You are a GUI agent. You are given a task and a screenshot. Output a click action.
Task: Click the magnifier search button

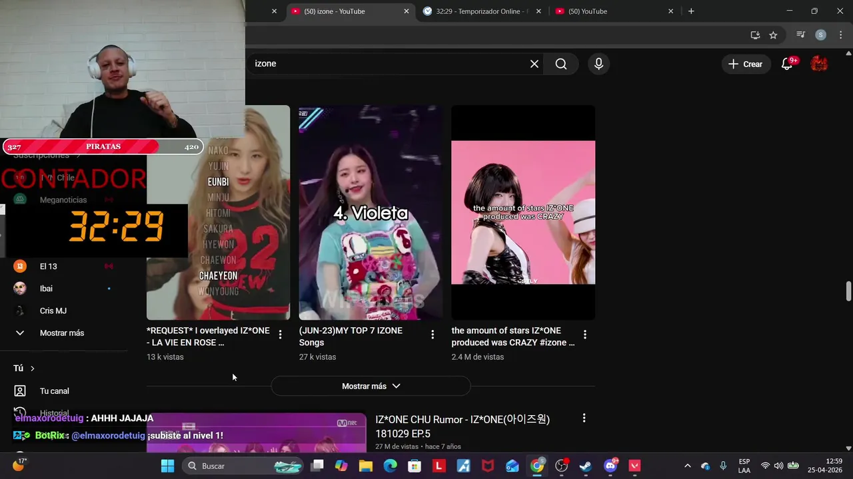pyautogui.click(x=561, y=64)
